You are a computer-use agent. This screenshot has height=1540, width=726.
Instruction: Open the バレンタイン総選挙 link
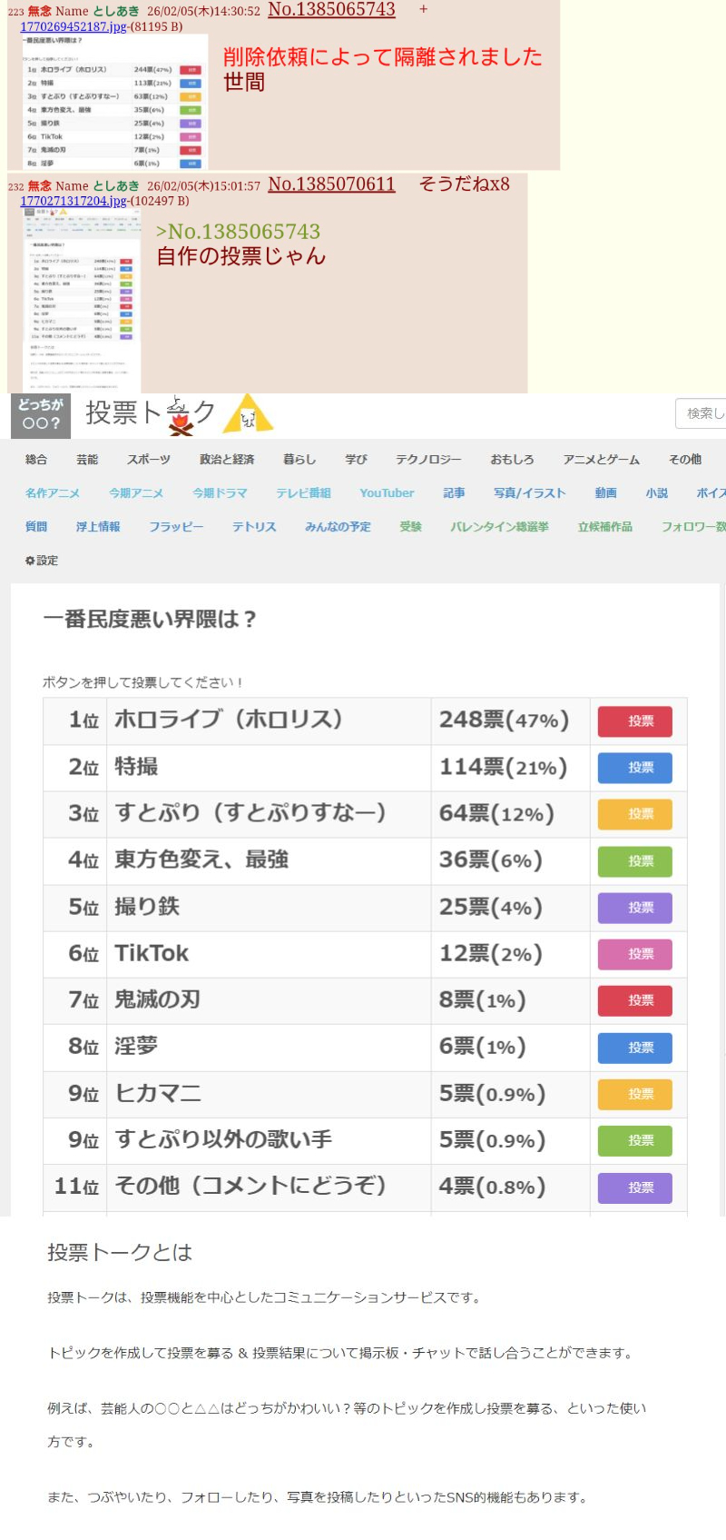[x=499, y=527]
